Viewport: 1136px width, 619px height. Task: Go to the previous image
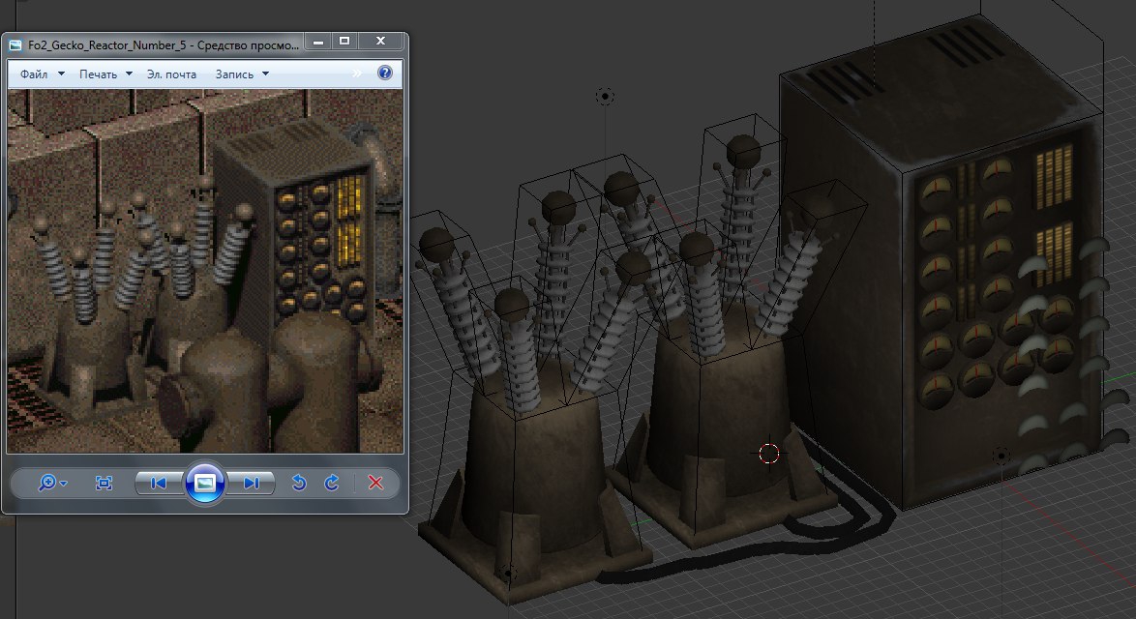(x=159, y=483)
